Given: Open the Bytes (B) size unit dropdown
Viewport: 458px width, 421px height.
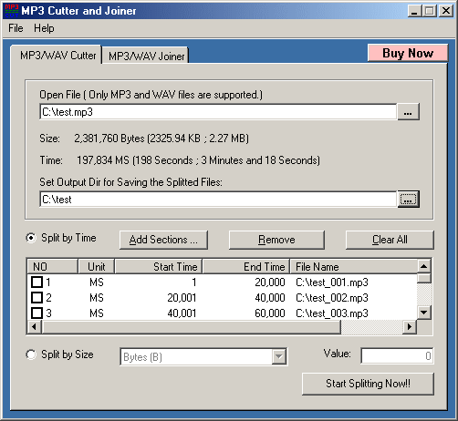Looking at the screenshot, I should [x=279, y=356].
